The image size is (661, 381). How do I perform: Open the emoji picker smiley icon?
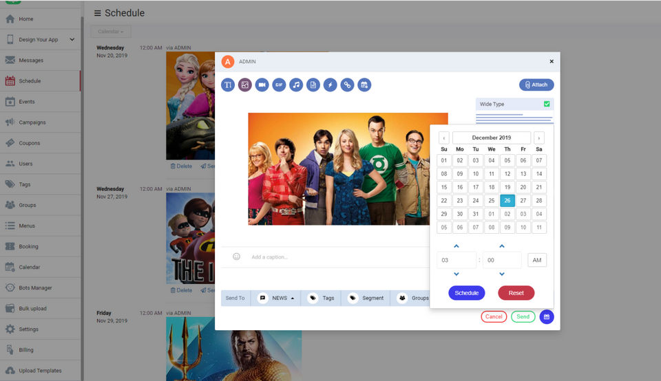click(236, 257)
